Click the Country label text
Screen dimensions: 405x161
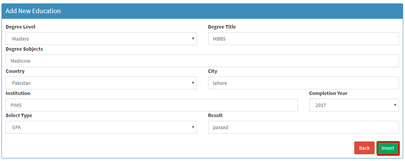pos(15,71)
